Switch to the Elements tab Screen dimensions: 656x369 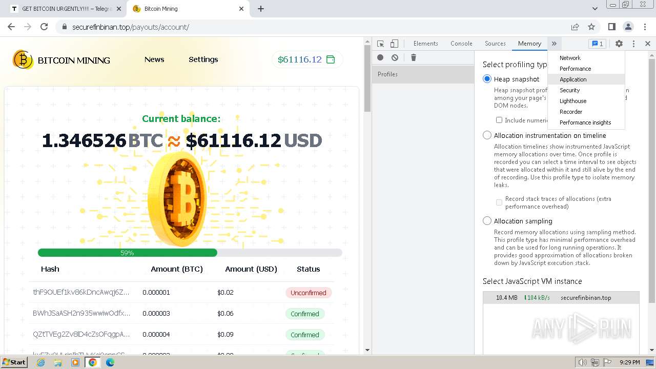pos(426,44)
